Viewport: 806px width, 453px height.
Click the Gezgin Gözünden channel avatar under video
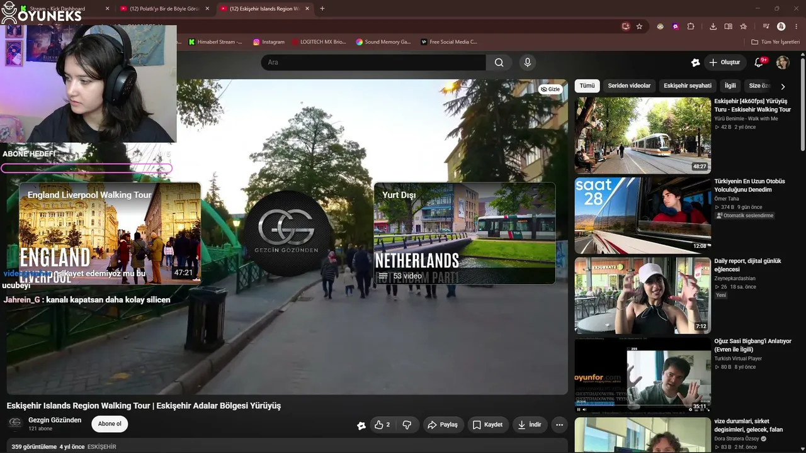point(15,423)
